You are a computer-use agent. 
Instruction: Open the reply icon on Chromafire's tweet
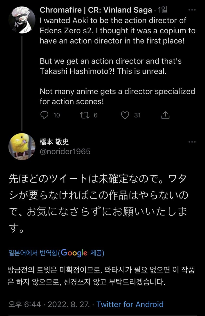tap(44, 115)
